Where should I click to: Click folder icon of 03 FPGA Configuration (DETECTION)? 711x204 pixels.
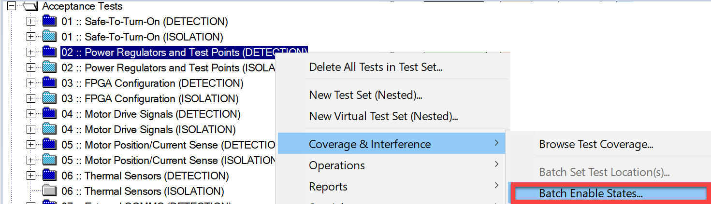(49, 83)
